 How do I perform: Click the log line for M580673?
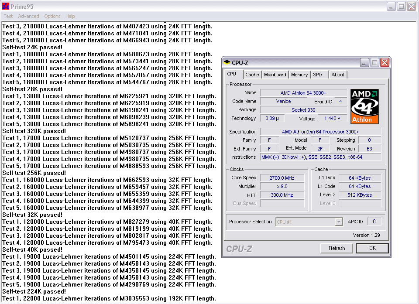click(107, 55)
